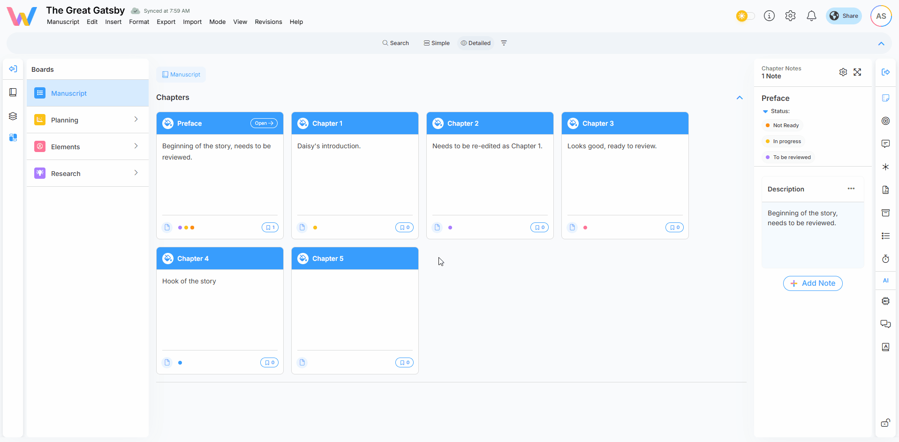Image resolution: width=899 pixels, height=442 pixels.
Task: Select the Not Ready status tag
Action: tap(786, 126)
